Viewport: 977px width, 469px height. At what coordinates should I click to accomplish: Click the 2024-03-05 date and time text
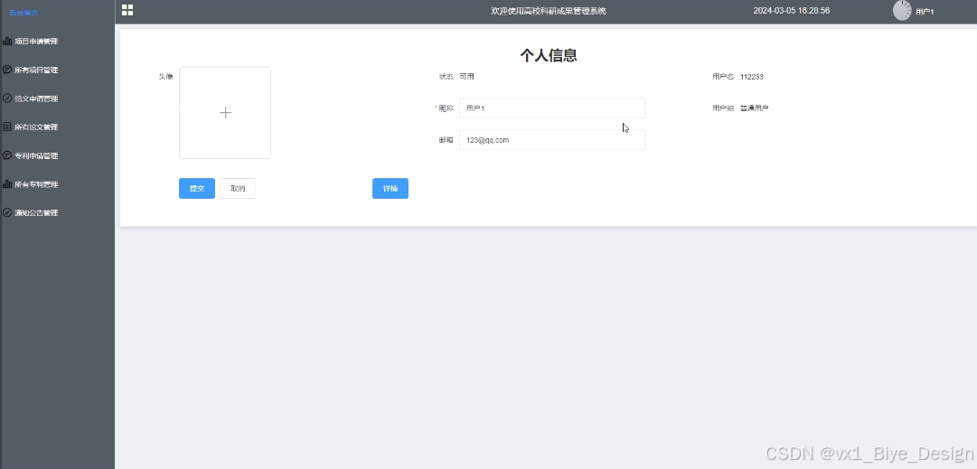tap(792, 11)
